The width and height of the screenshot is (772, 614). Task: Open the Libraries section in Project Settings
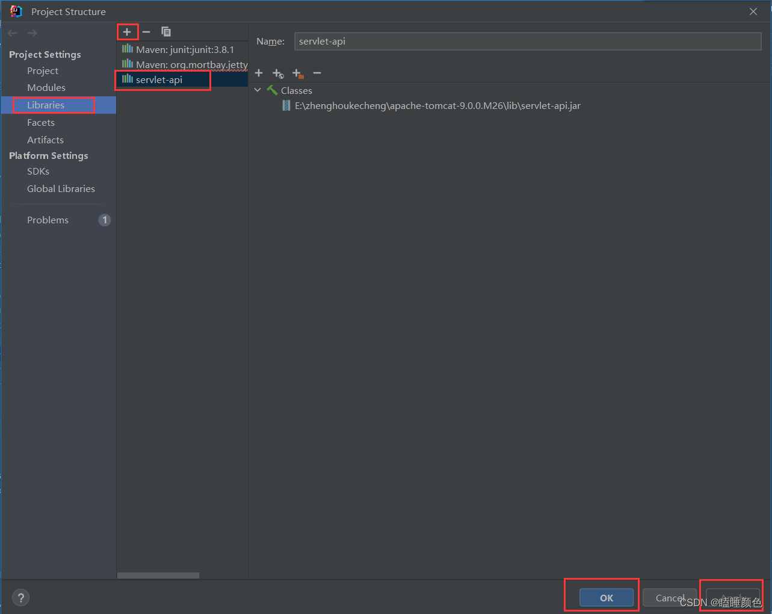pos(45,105)
